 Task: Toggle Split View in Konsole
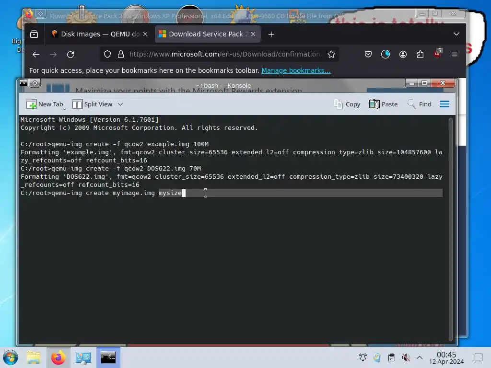point(92,104)
